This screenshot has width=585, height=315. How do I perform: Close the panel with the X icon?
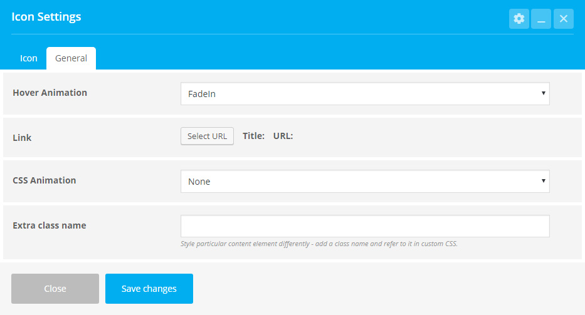click(x=563, y=19)
